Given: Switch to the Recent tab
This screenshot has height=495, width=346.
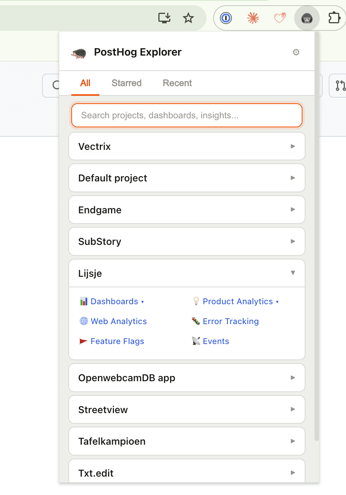Looking at the screenshot, I should [x=177, y=83].
